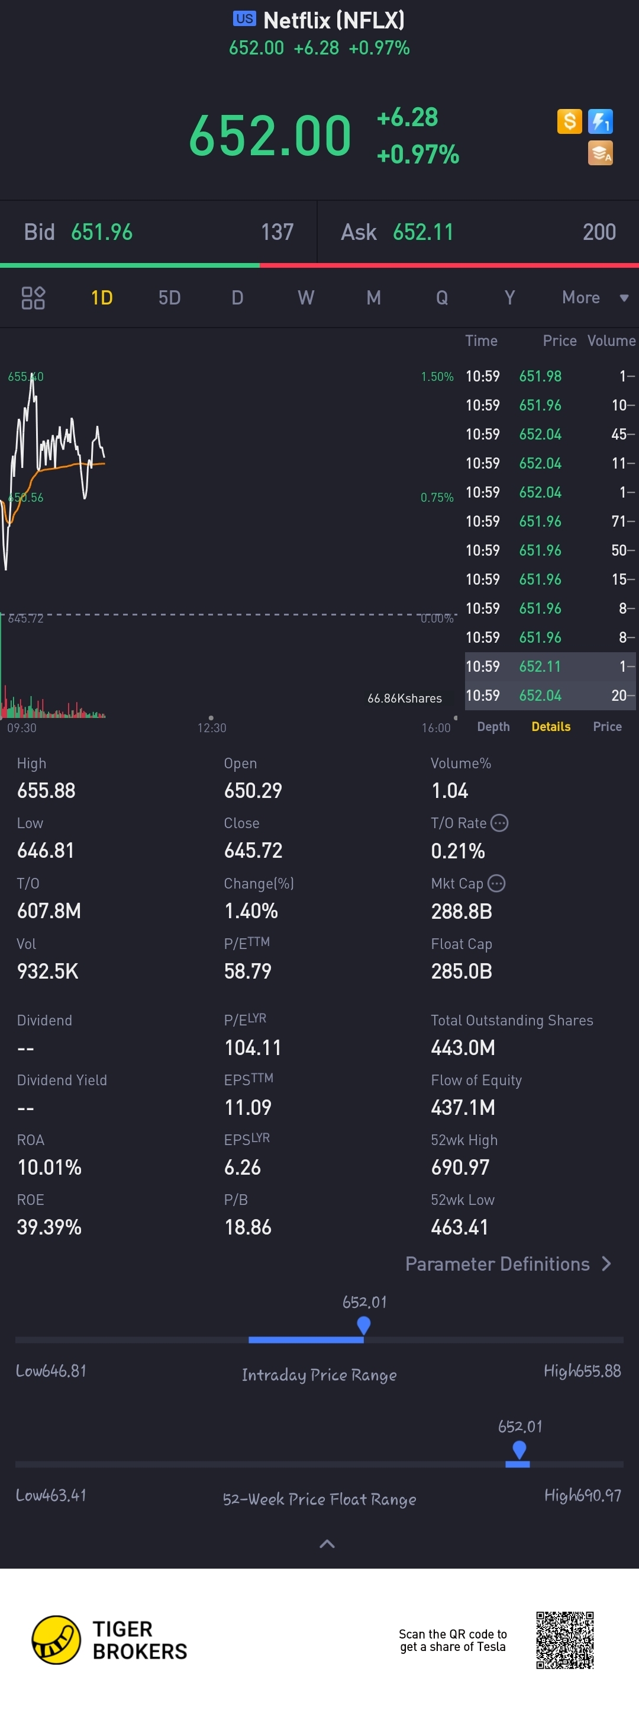639x1712 pixels.
Task: Tap the large 652.00 price display
Action: [x=270, y=136]
